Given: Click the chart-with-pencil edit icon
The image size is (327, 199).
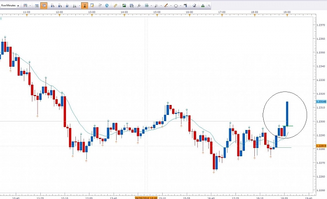Looking at the screenshot, I should tap(92, 6).
